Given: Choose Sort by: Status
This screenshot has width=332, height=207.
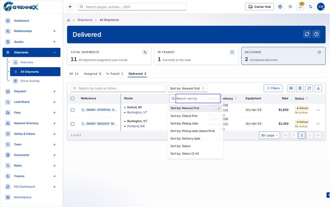Looking at the screenshot, I should (195, 146).
